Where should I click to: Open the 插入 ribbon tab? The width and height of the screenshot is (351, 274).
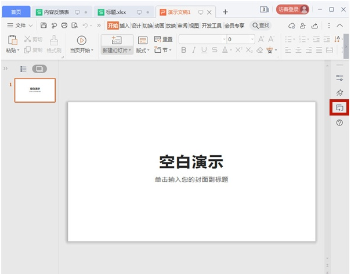tap(124, 26)
